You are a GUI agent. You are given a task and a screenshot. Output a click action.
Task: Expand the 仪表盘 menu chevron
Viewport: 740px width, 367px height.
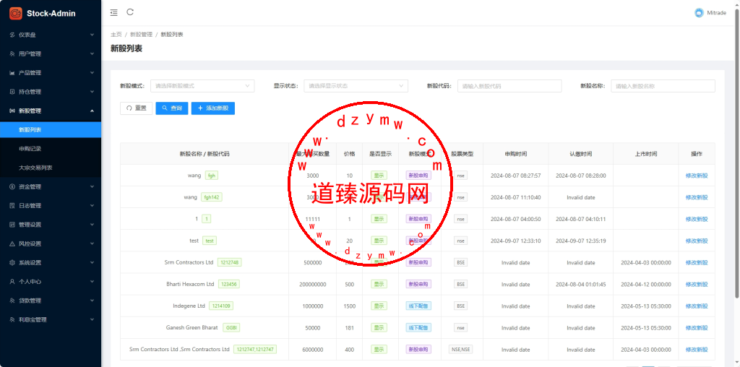[92, 35]
